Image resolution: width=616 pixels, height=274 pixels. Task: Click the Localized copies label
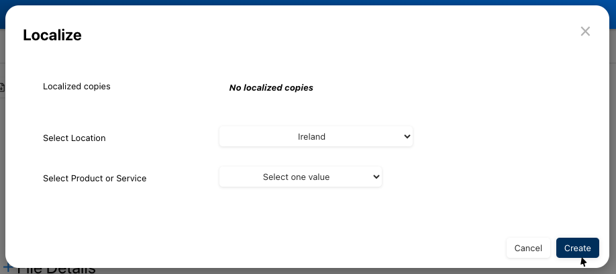point(76,87)
